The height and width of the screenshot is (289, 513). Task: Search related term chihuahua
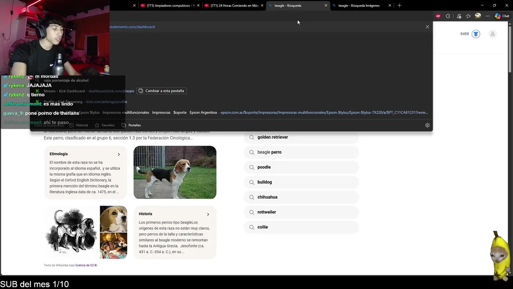tap(301, 197)
